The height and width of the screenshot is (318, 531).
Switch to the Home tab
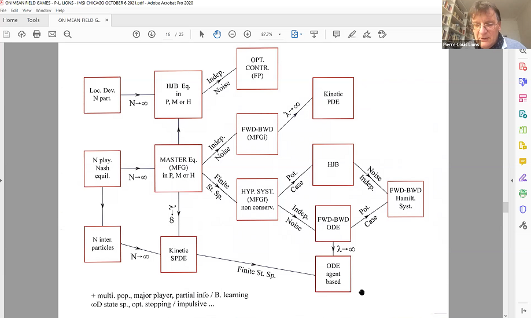point(10,20)
